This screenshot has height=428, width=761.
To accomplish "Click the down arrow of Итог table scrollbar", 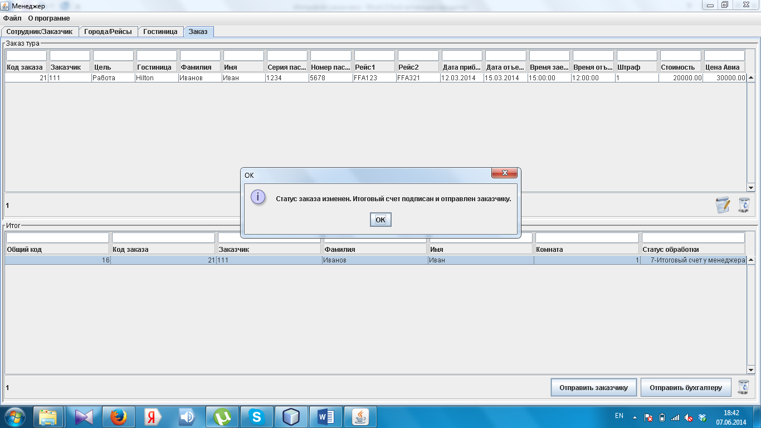I will point(750,370).
